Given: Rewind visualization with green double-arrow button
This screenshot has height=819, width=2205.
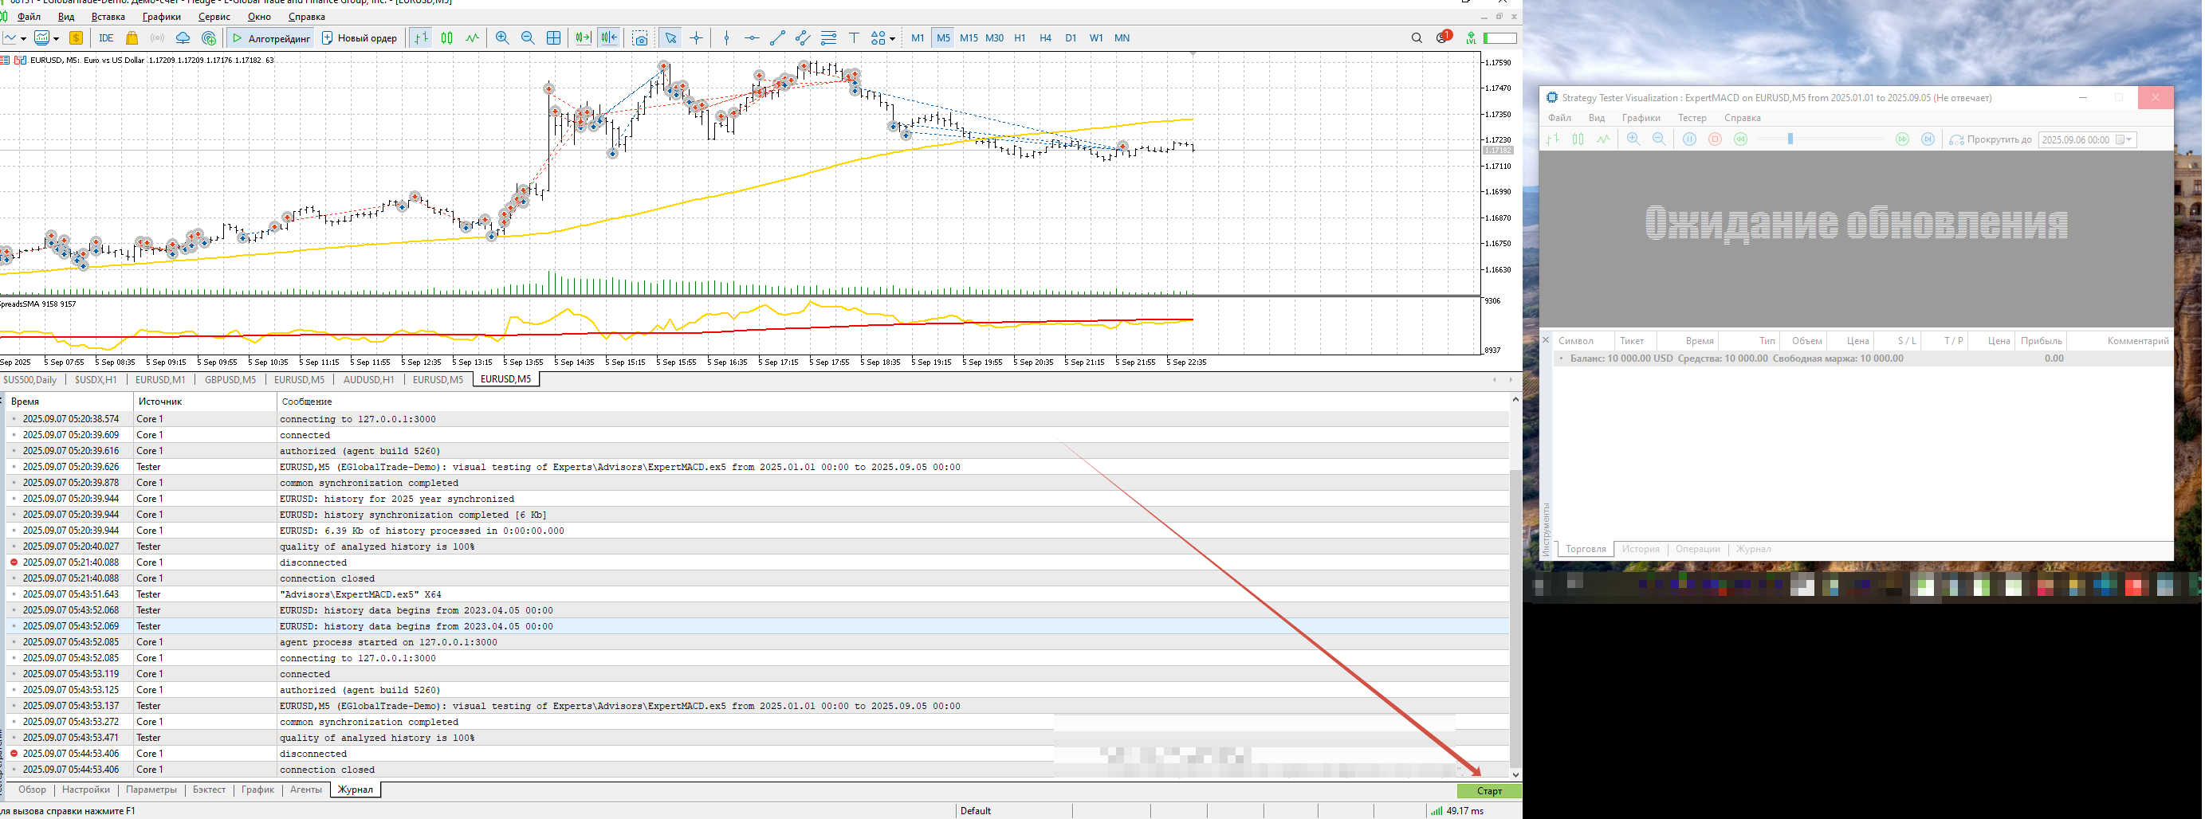Looking at the screenshot, I should (x=1741, y=139).
